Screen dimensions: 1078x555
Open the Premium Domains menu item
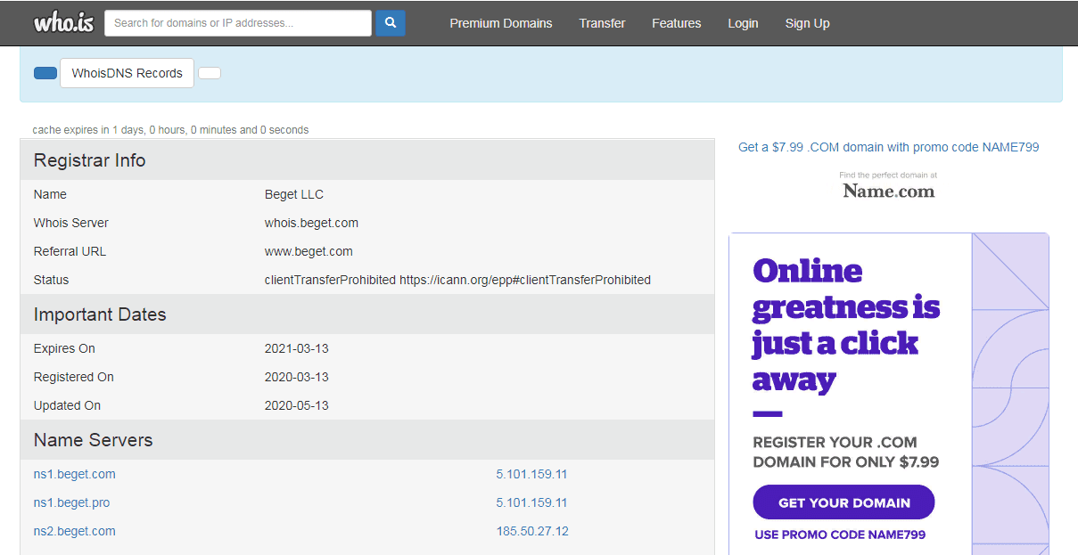tap(500, 23)
